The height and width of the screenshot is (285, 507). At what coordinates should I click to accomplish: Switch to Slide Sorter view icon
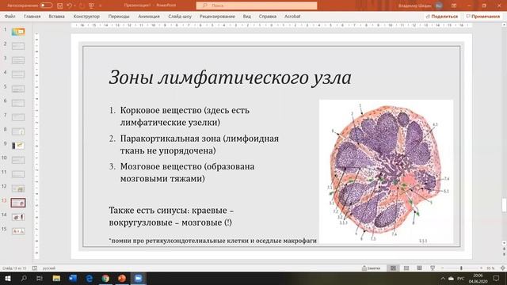406,268
